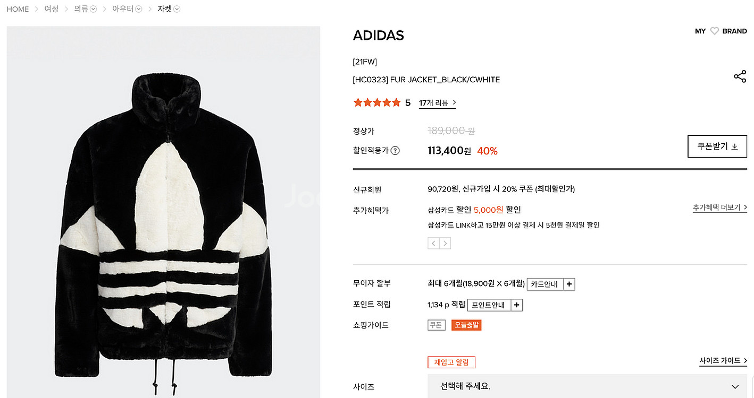The width and height of the screenshot is (754, 398).
Task: Open the 사이즈 가이드 link
Action: [x=723, y=361]
